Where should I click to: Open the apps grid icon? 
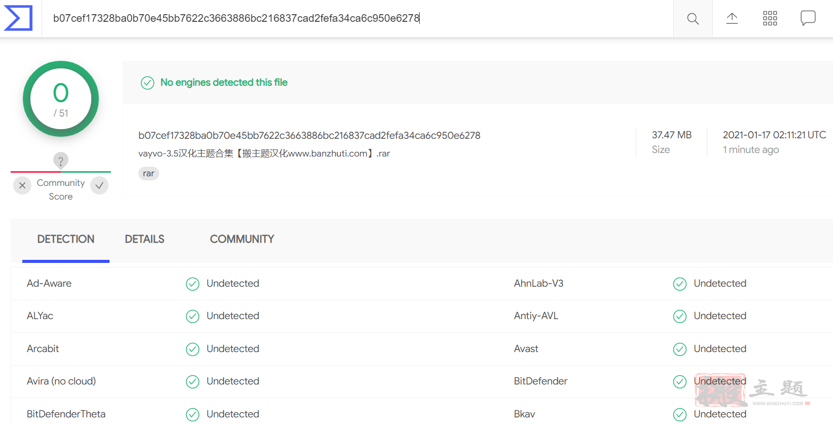click(x=770, y=19)
